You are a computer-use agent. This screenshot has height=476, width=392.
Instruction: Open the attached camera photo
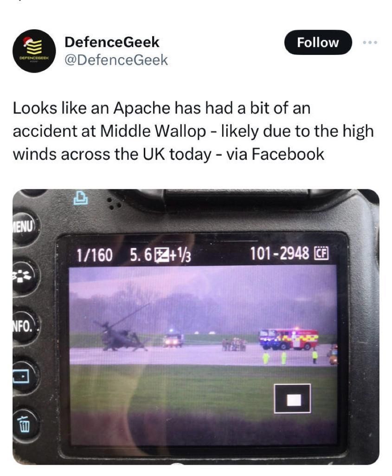tap(196, 327)
